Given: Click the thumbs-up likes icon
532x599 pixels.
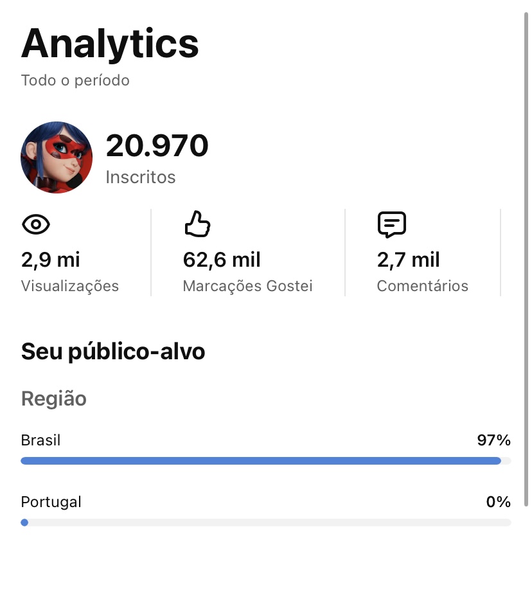Looking at the screenshot, I should [197, 224].
